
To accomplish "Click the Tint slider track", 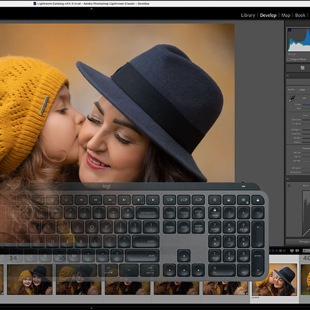I will tap(306, 109).
